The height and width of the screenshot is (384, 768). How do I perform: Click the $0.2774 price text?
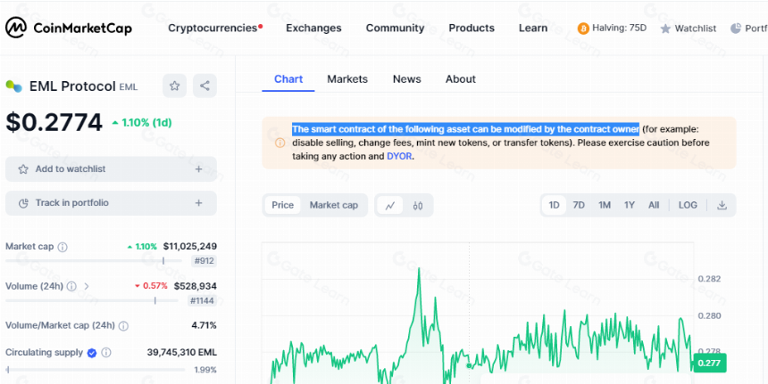54,122
